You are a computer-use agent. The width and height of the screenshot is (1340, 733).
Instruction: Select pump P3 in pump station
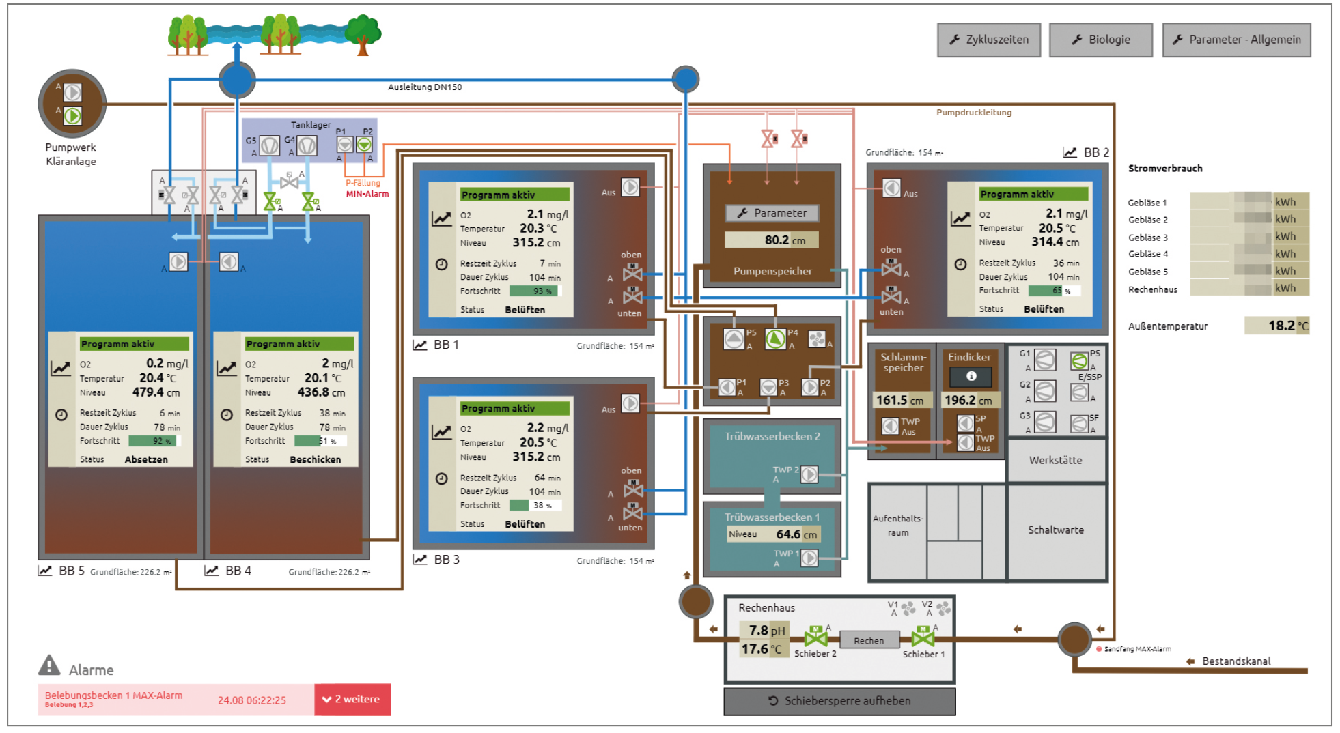coord(769,387)
